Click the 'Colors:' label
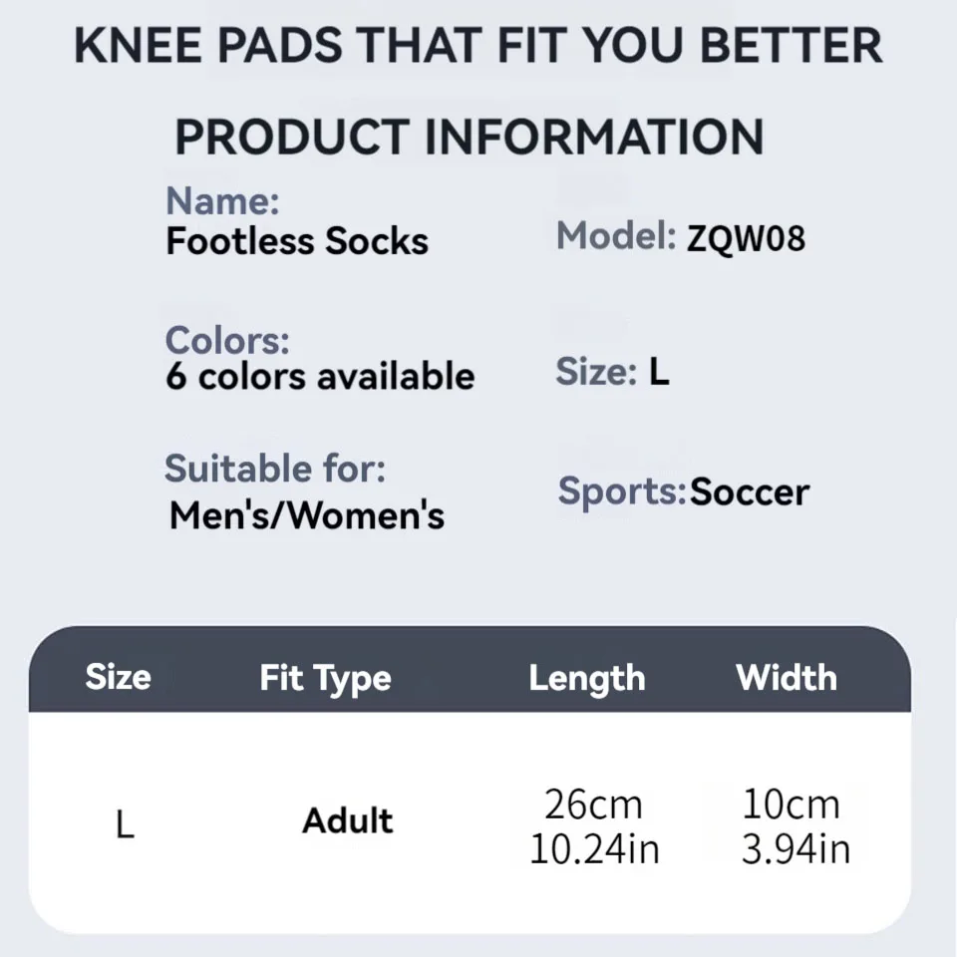This screenshot has width=957, height=957. [227, 340]
